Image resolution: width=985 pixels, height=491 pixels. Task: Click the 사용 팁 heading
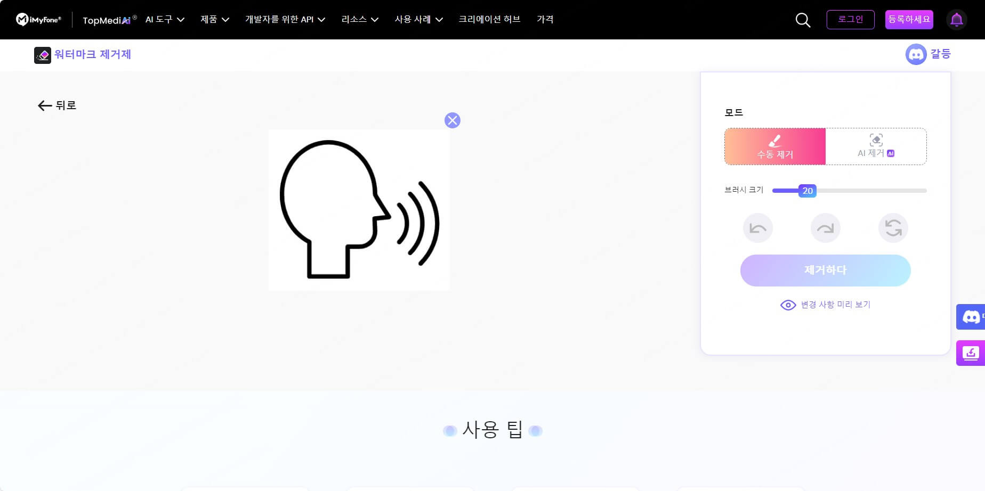pos(493,430)
